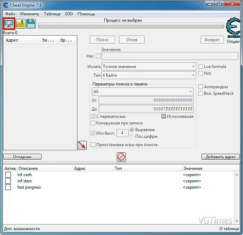The image size is (243, 235).
Task: Click the Тип column header in table
Action: point(148,168)
